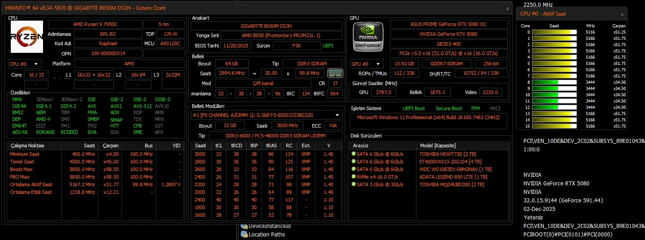The width and height of the screenshot is (645, 240).
Task: Click the 2800 row in memory timings table
Action: (267, 162)
